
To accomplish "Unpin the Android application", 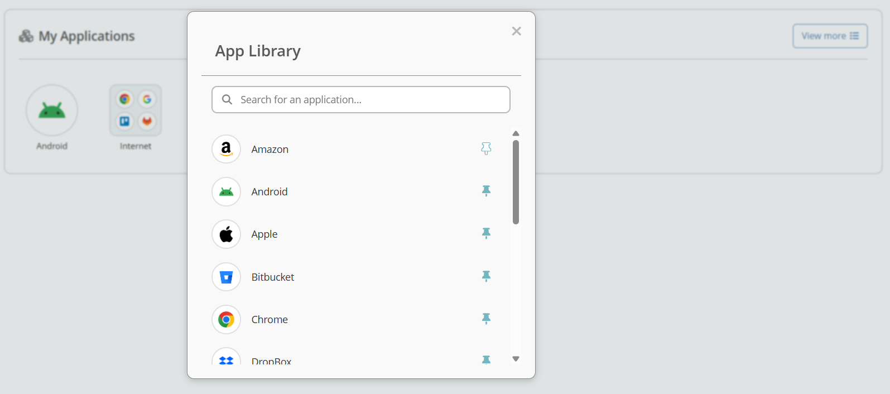I will [x=486, y=191].
